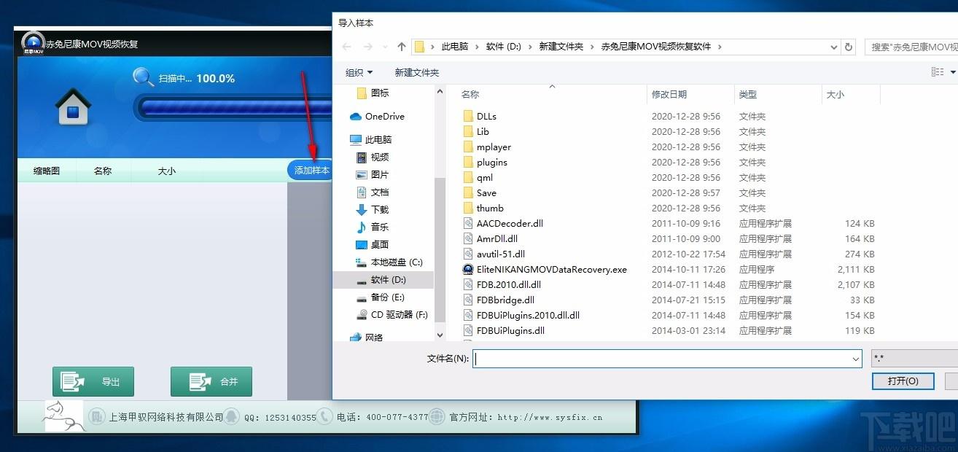Select 桌面 in navigation pane

coord(373,244)
